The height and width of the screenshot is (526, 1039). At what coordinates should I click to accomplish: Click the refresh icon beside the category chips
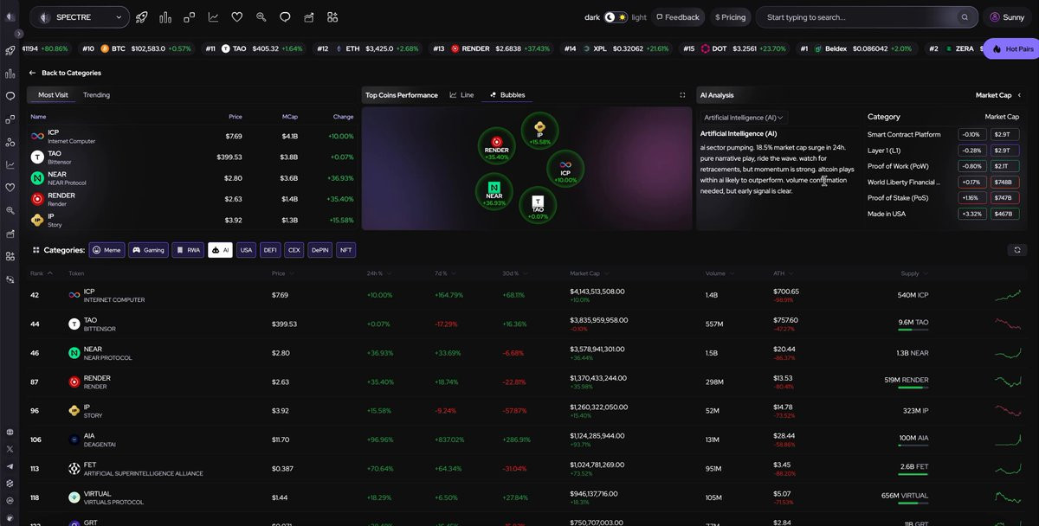(1018, 250)
